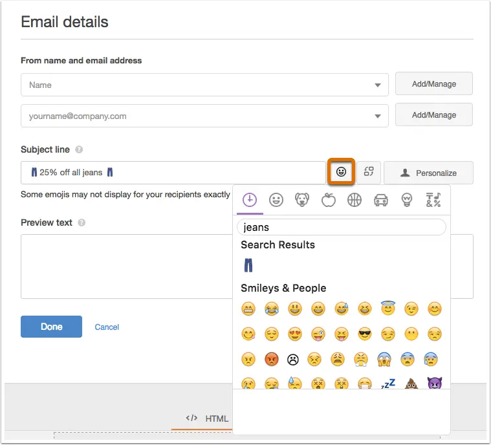Click the Cancel link
491x445 pixels.
pos(107,327)
